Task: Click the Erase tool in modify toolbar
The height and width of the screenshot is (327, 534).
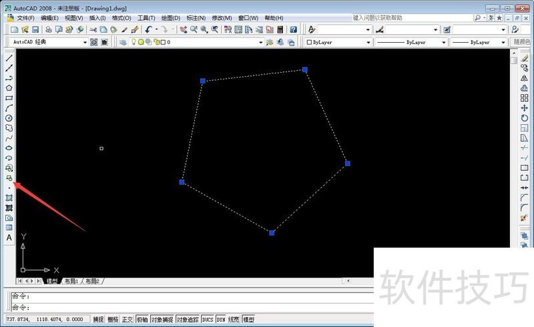Action: coord(525,58)
